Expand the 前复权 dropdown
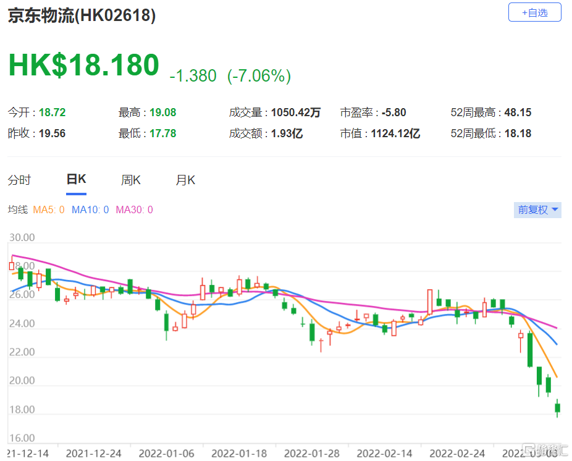Screen dimensions: 572x461 [x=537, y=210]
